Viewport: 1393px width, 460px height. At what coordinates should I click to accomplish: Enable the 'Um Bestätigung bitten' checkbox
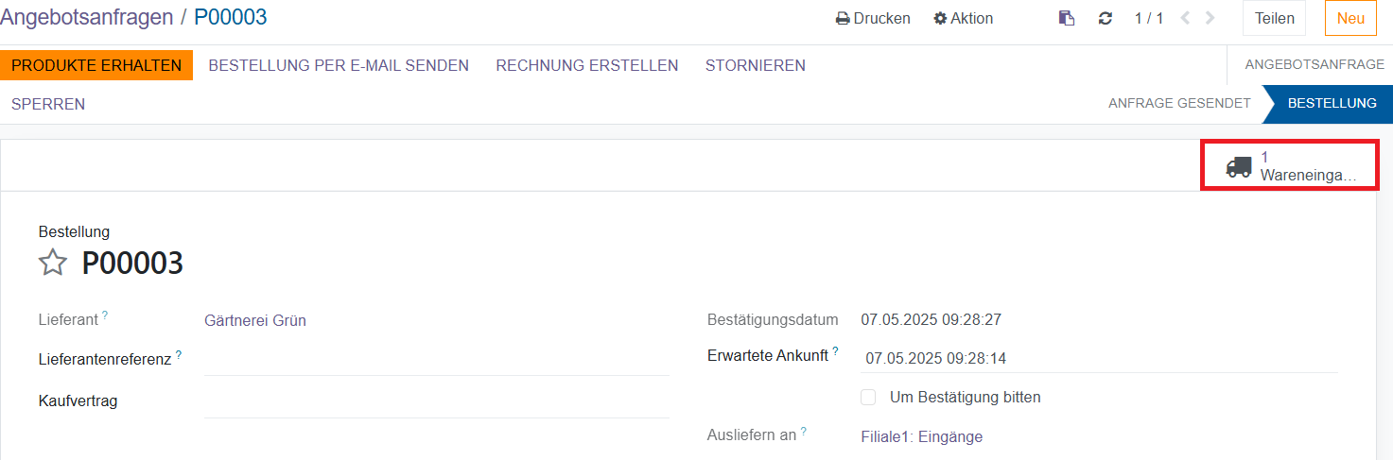point(868,398)
